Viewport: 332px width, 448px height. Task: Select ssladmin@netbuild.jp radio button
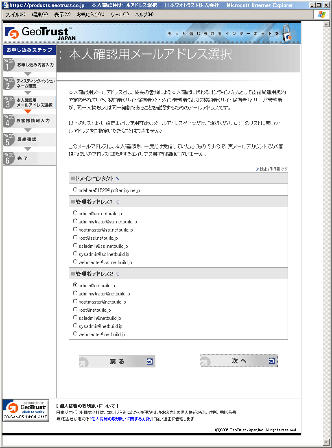[x=75, y=317]
